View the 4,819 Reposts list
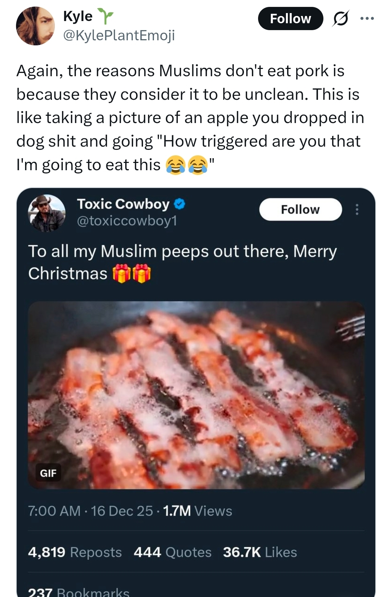This screenshot has width=392, height=597. coord(75,552)
